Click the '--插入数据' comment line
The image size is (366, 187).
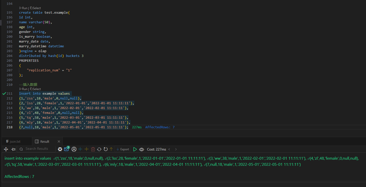point(28,85)
